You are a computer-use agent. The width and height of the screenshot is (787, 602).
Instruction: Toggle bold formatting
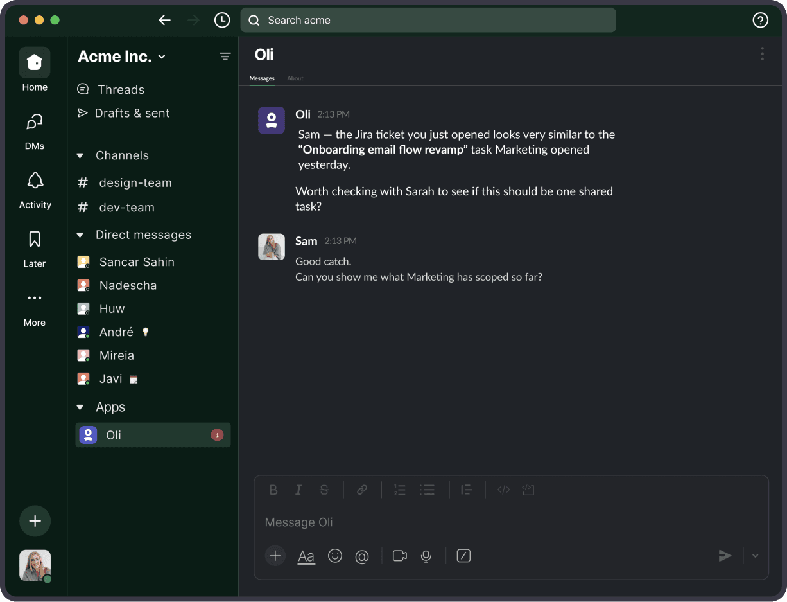pyautogui.click(x=273, y=490)
